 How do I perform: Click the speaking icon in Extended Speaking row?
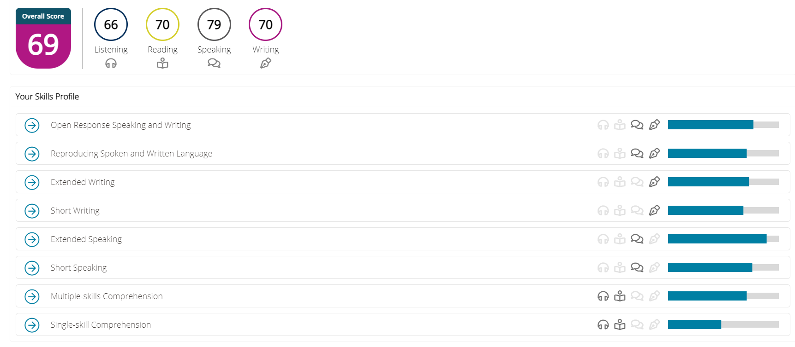point(637,239)
